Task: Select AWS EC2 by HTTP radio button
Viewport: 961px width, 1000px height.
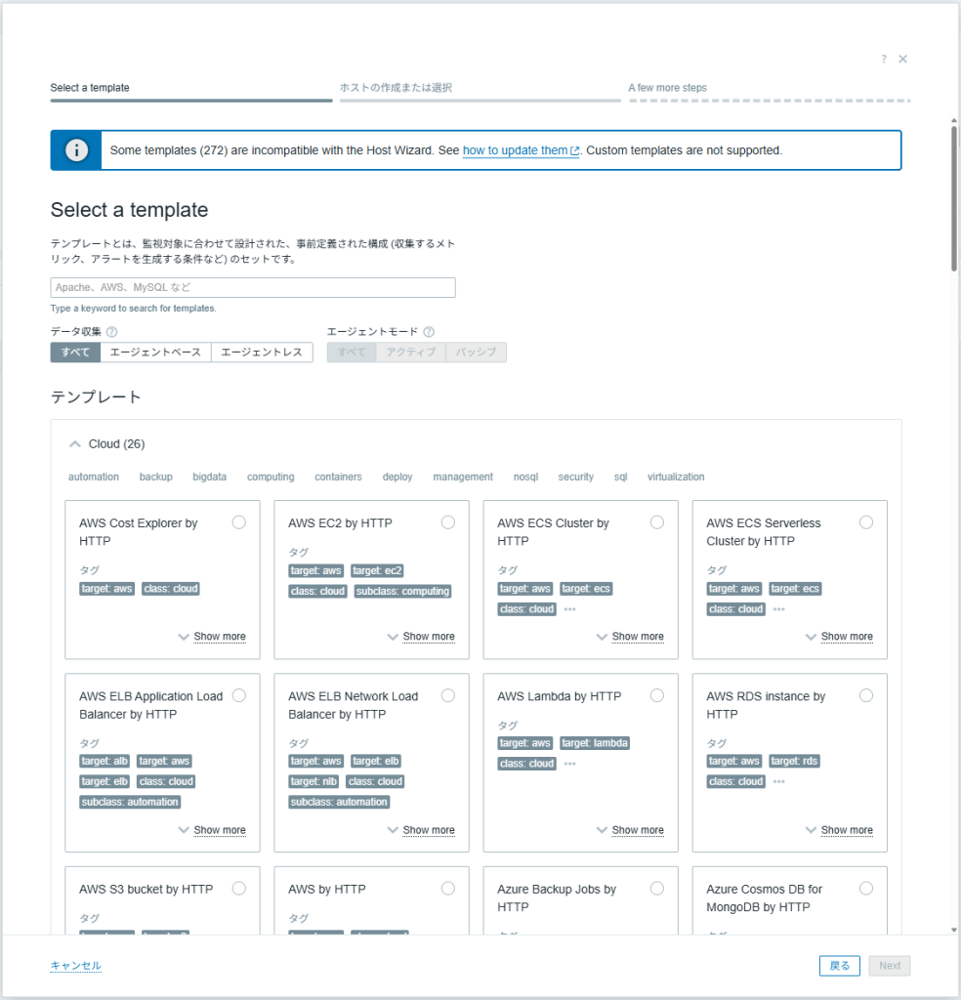Action: pyautogui.click(x=448, y=523)
